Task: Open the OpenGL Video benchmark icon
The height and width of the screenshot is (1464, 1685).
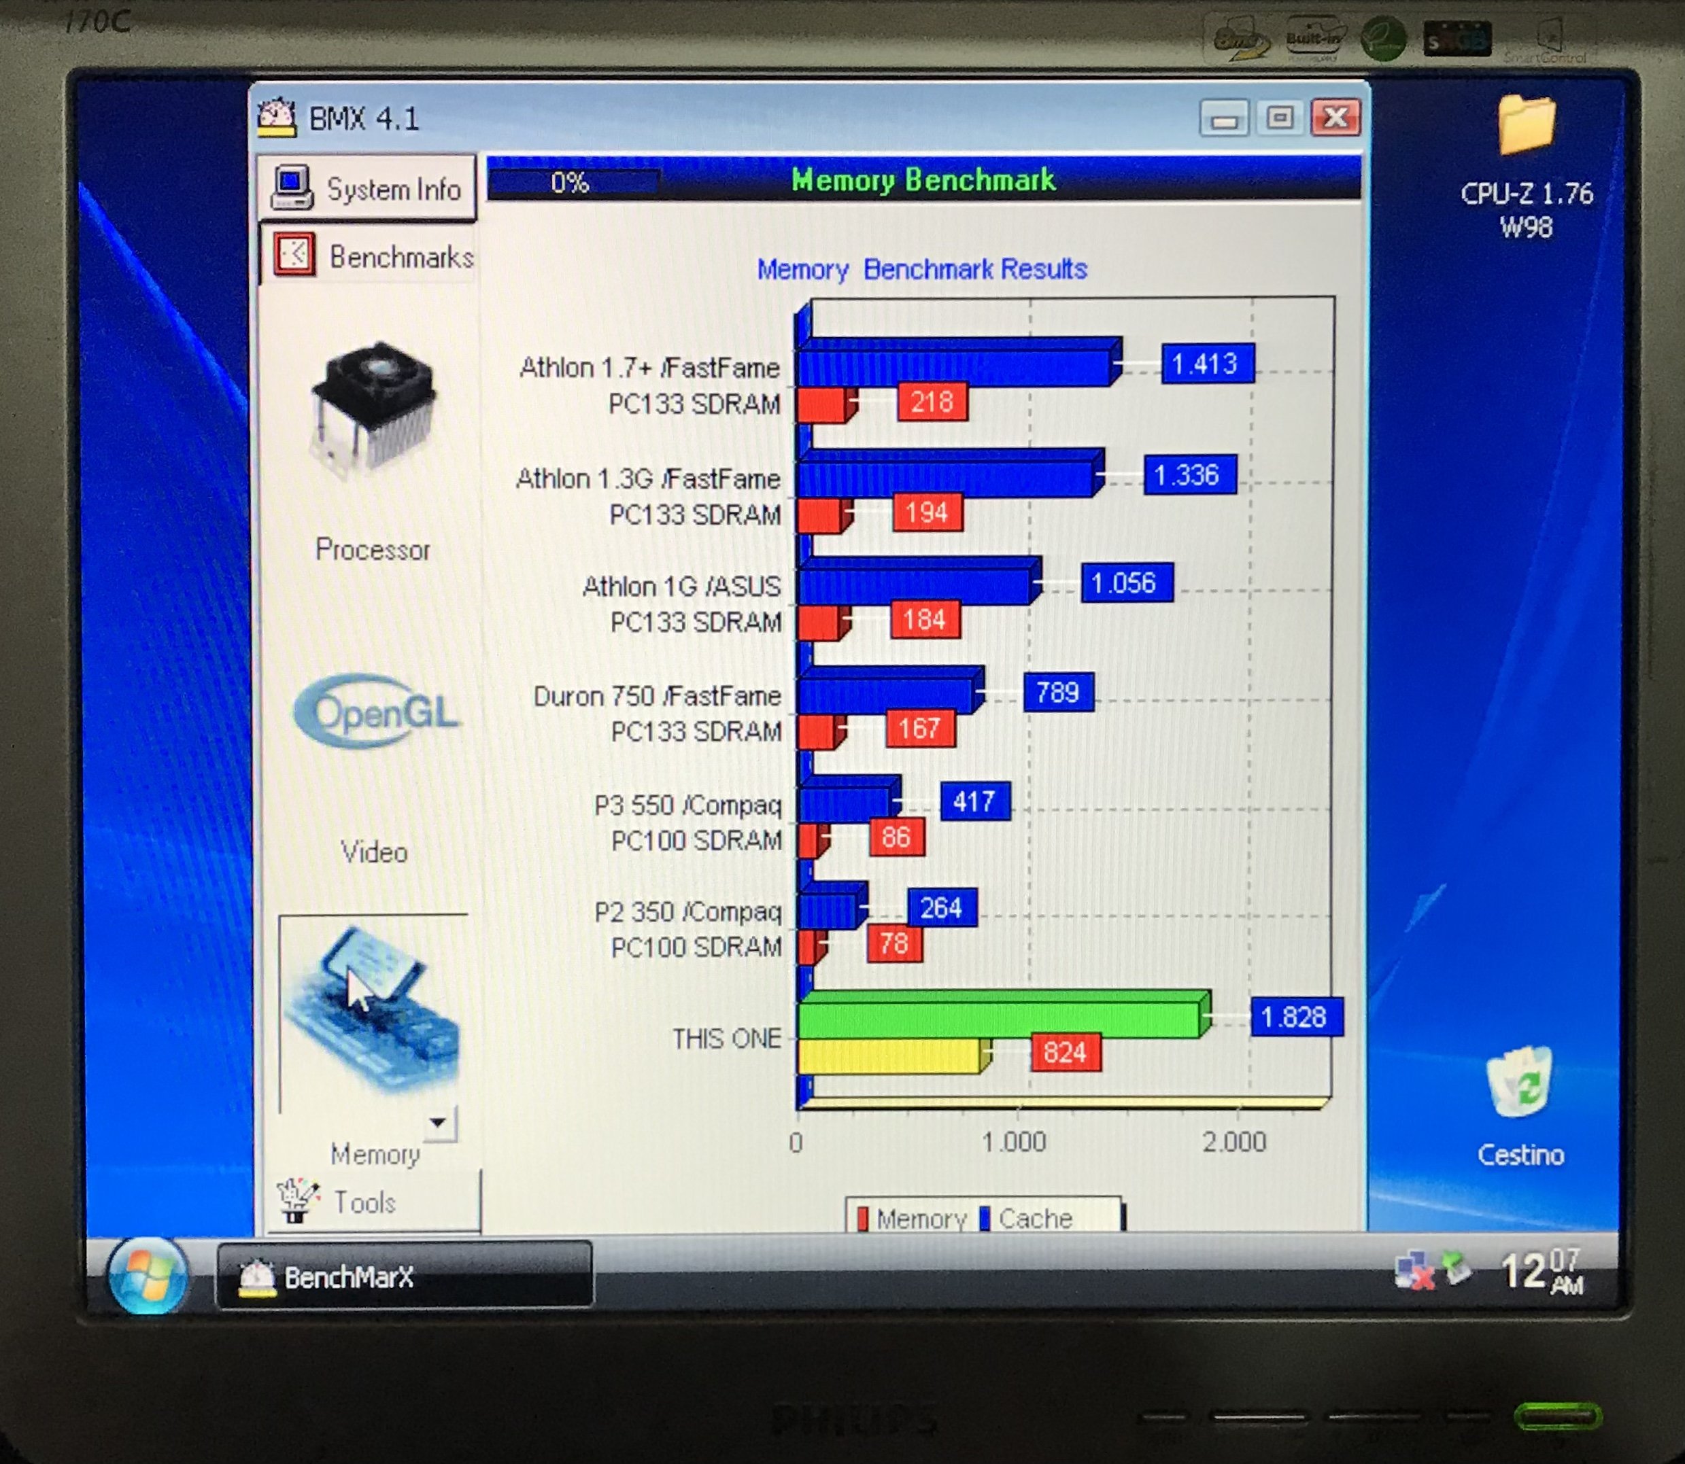Action: coord(377,712)
